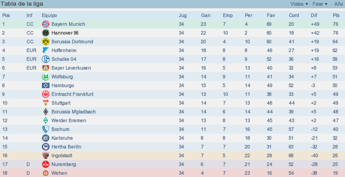The width and height of the screenshot is (345, 177).
Task: Open the Fase dropdown menu
Action: tap(320, 4)
